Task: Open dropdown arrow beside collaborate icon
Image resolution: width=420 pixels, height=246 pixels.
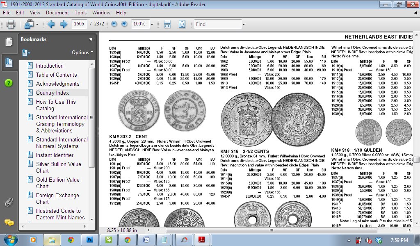Action: [37, 24]
